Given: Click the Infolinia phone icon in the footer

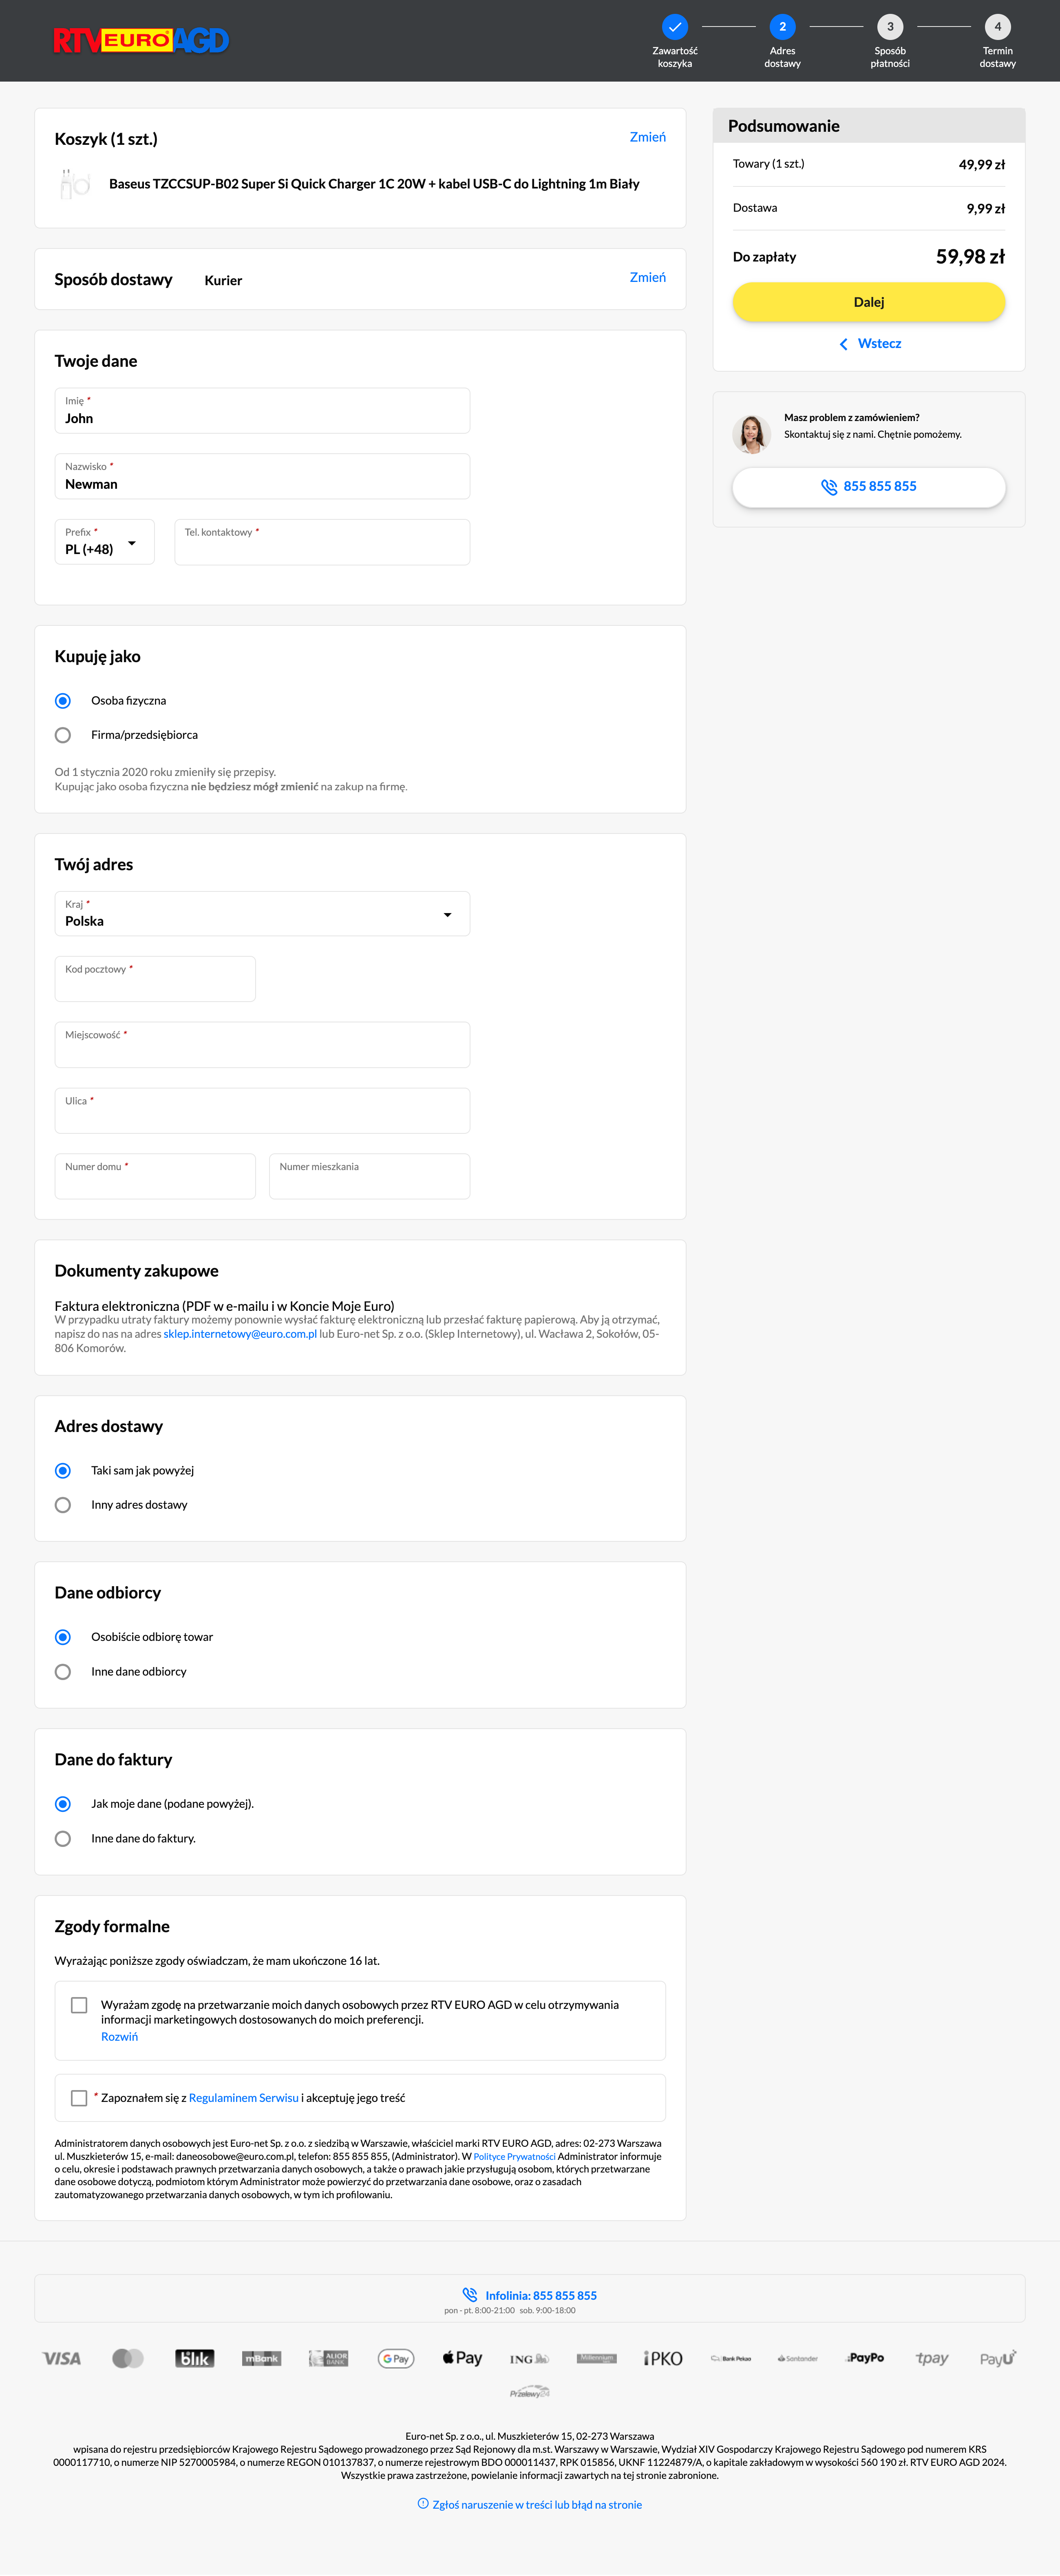Looking at the screenshot, I should 470,2295.
